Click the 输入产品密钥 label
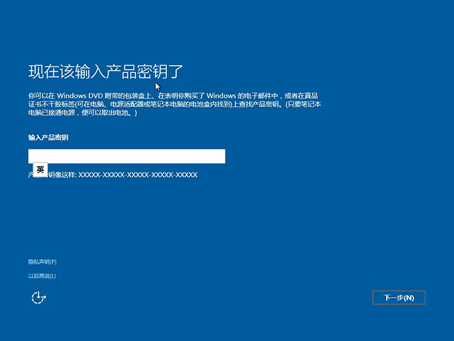 48,138
